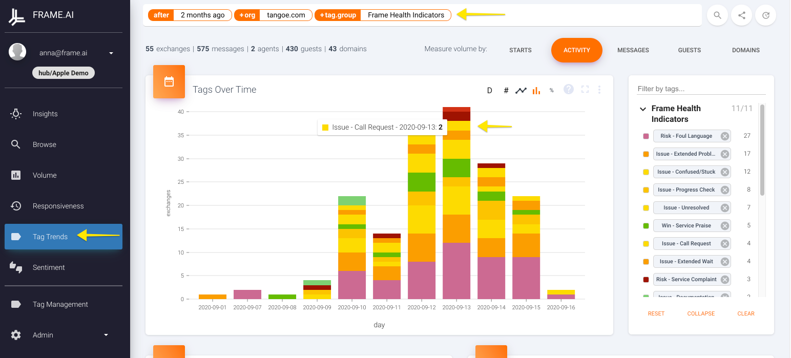The image size is (791, 358).
Task: Open Insights via lightbulb icon
Action: click(16, 114)
